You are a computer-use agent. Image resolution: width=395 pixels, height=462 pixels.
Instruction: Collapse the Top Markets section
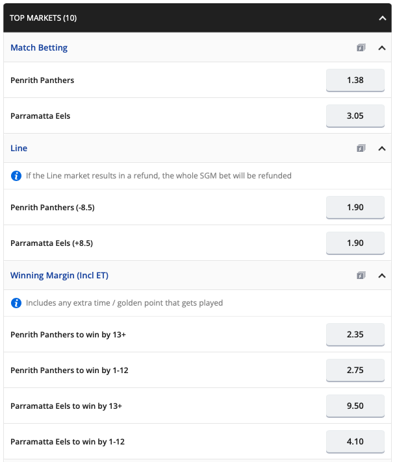[x=382, y=18]
